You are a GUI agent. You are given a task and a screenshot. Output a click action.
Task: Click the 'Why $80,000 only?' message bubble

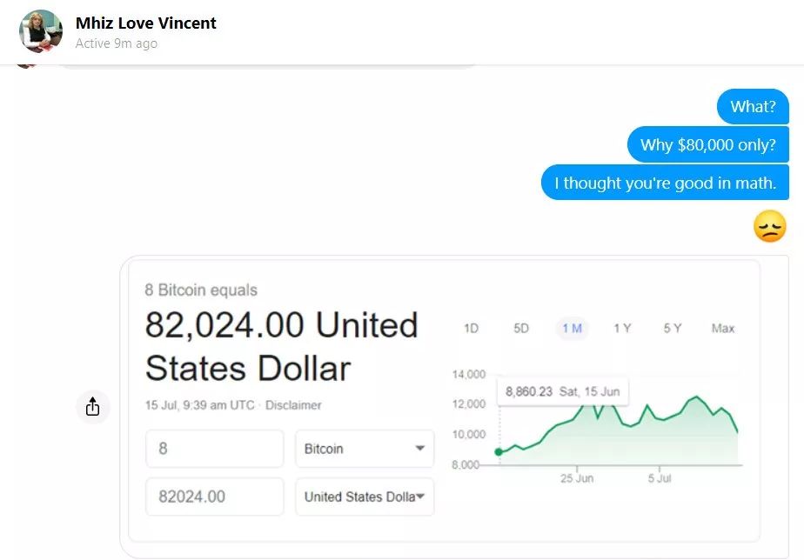[708, 144]
